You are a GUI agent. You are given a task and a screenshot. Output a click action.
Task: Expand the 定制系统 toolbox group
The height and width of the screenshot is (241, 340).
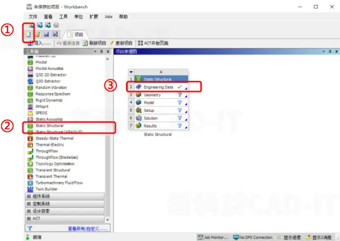(65, 204)
